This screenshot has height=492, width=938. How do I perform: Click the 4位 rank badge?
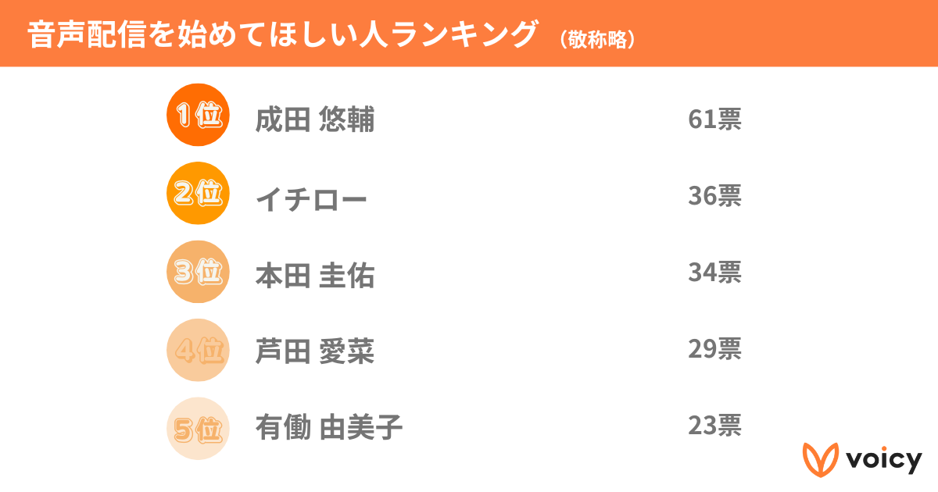pos(198,350)
